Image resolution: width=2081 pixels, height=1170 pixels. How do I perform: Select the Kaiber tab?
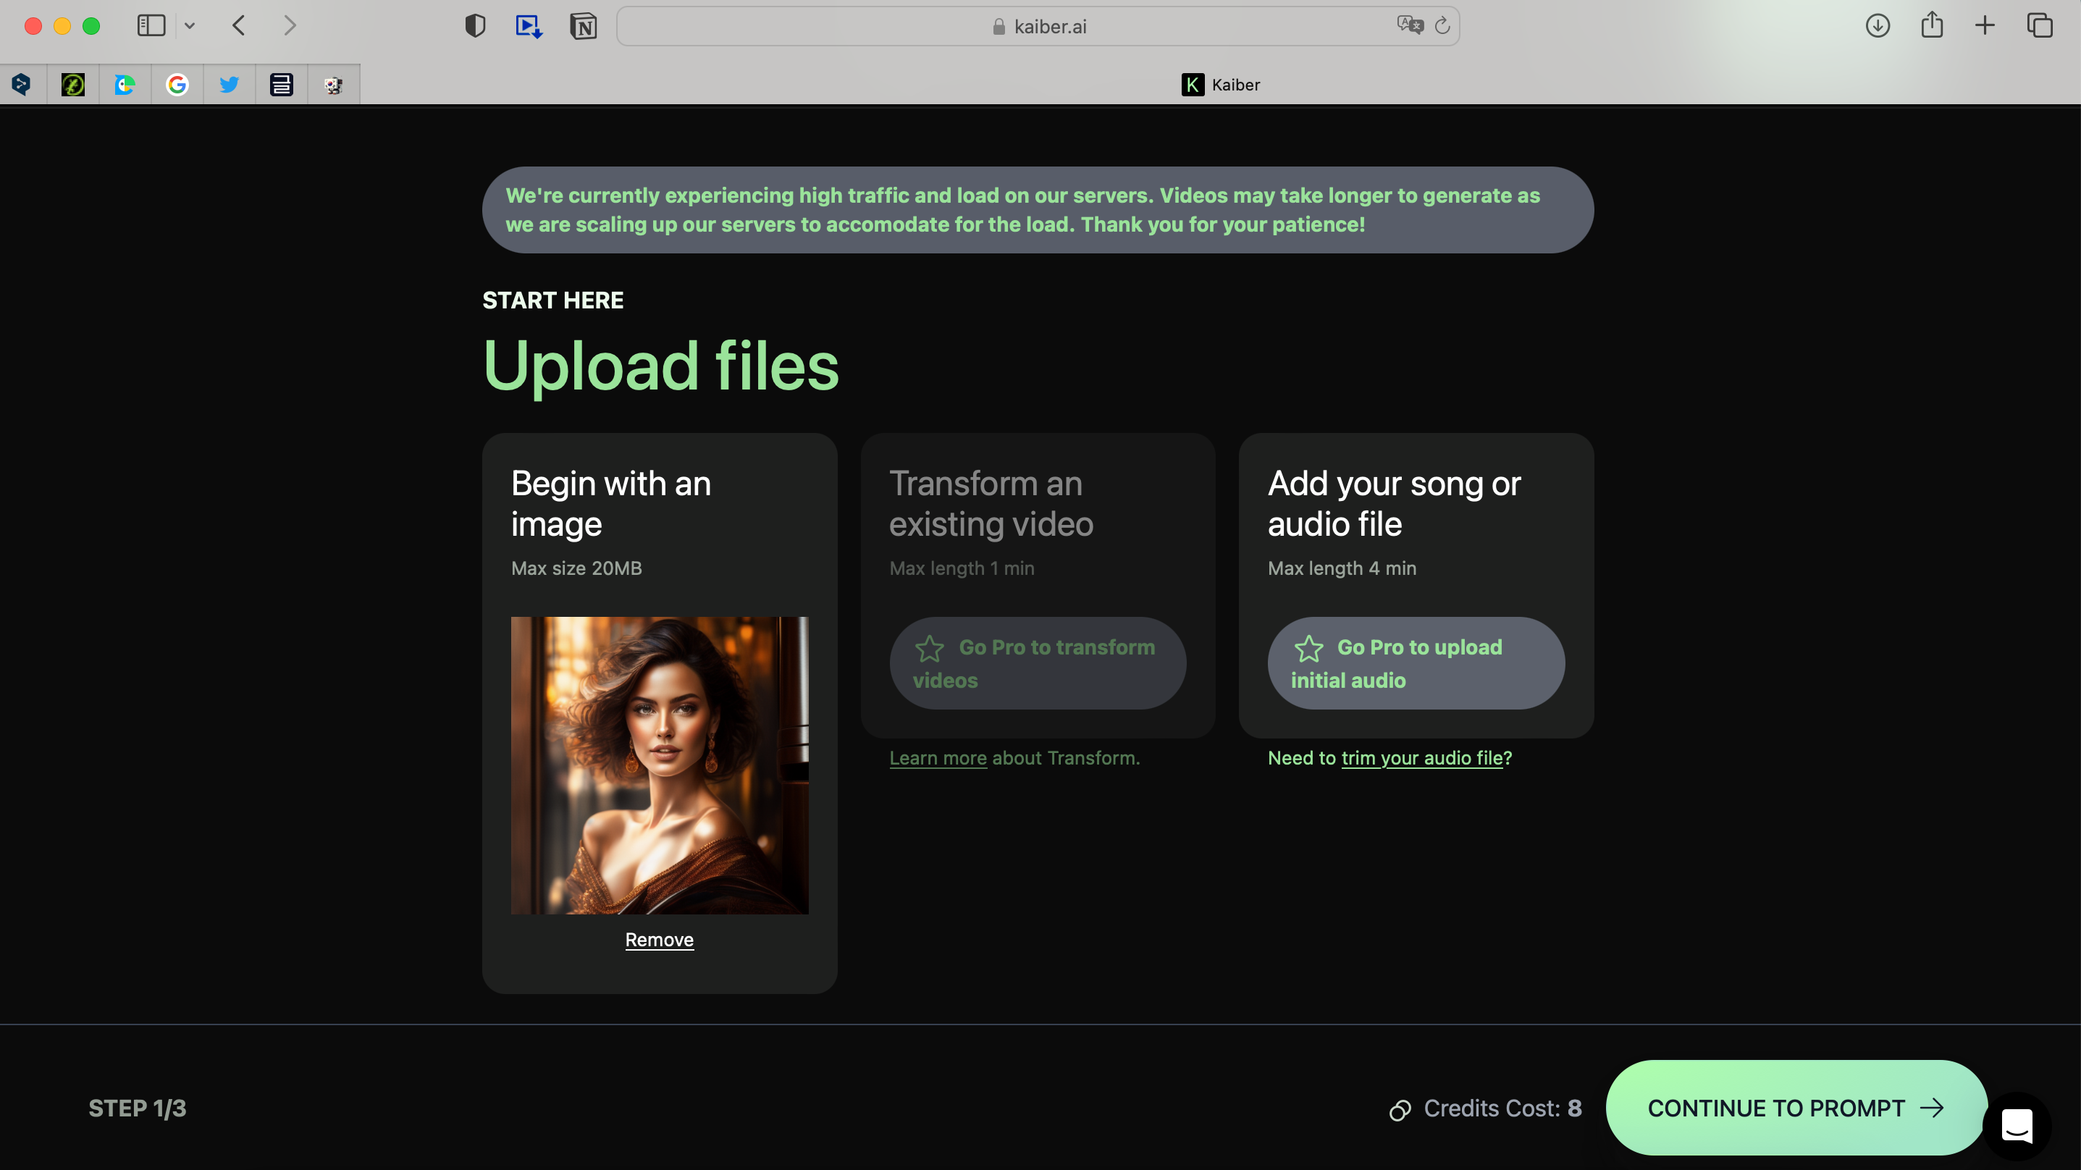[x=1220, y=85]
